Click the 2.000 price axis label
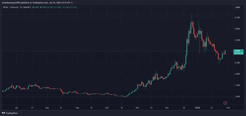Image resolution: width=246 pixels, height=116 pixels. click(x=237, y=74)
